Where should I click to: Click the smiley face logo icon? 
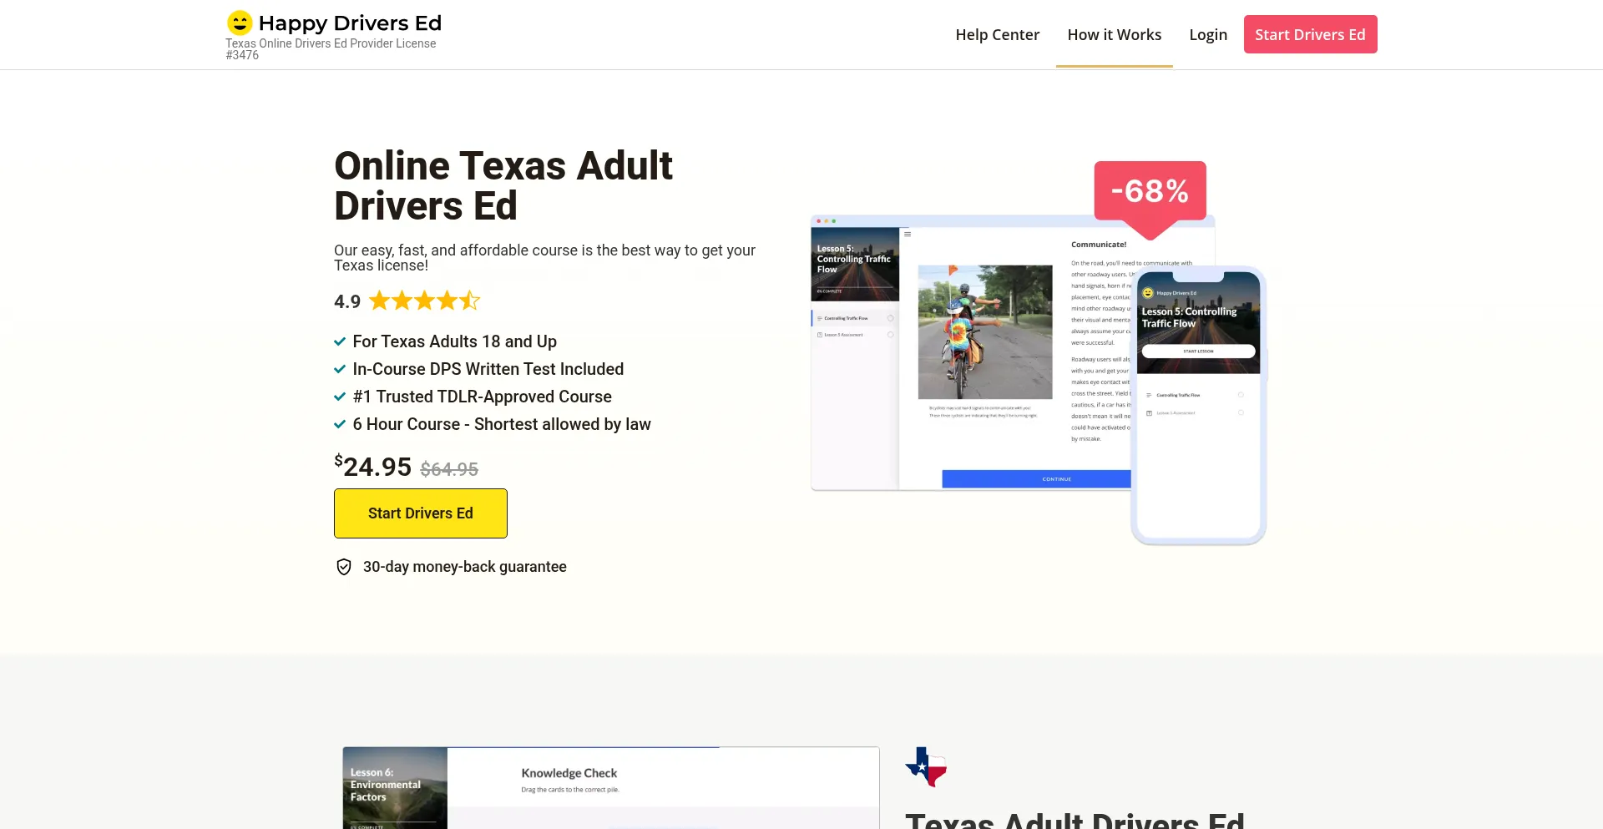coord(240,23)
